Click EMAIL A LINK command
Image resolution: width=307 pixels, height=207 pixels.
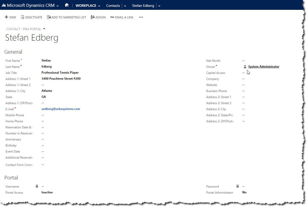pos(124,17)
